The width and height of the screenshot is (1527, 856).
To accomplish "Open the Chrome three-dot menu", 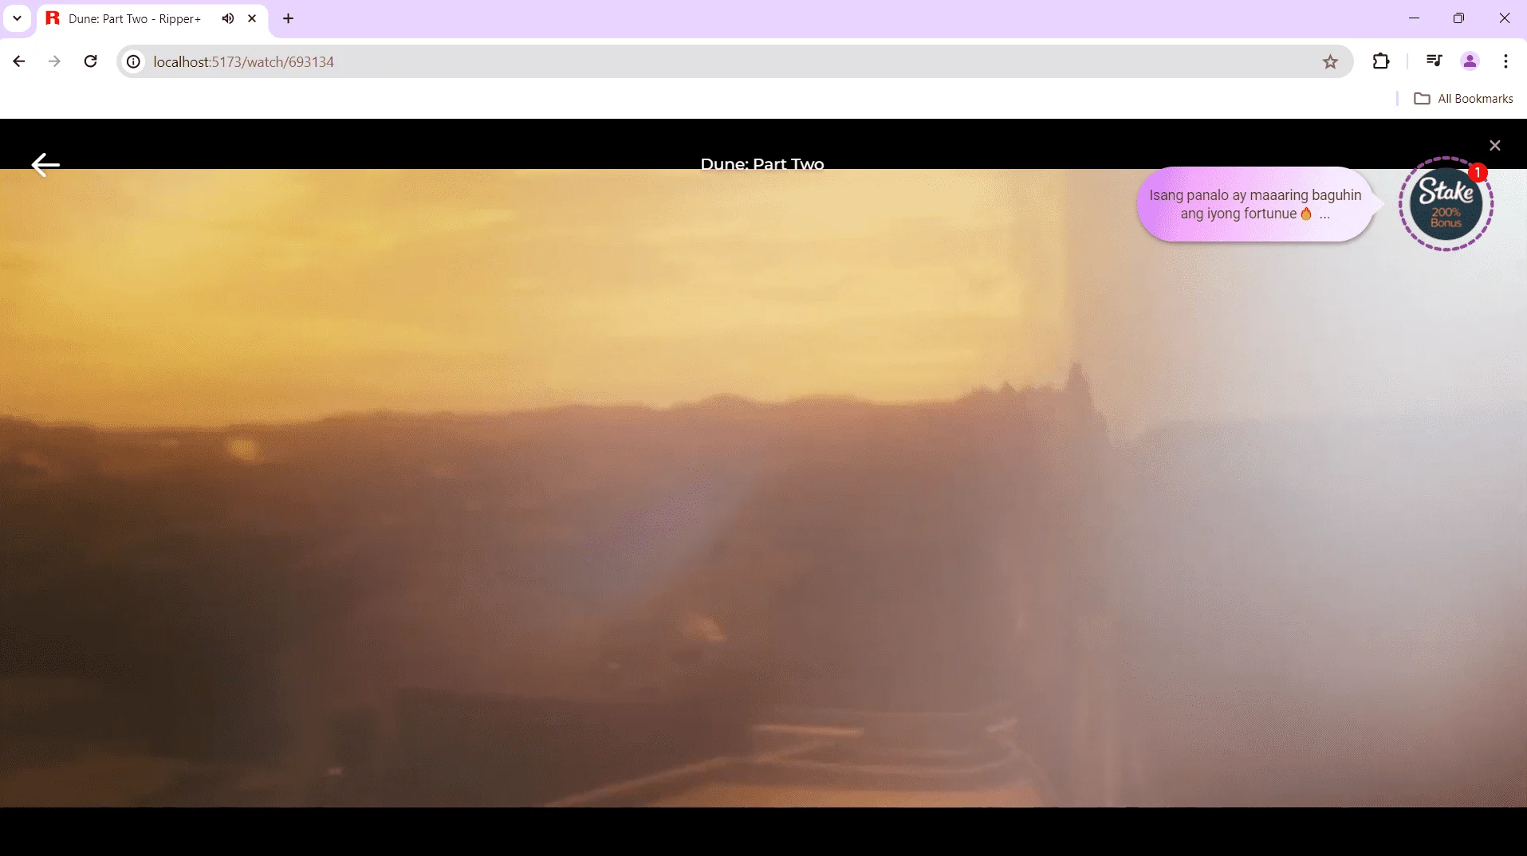I will click(x=1505, y=61).
